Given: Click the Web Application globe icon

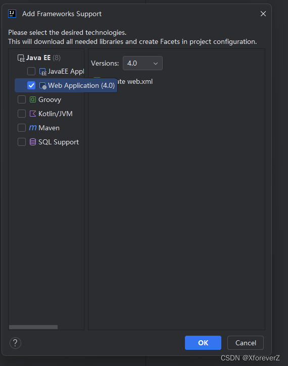Looking at the screenshot, I should click(43, 86).
